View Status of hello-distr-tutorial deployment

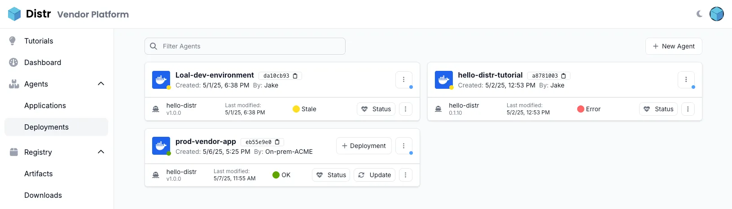coord(658,109)
